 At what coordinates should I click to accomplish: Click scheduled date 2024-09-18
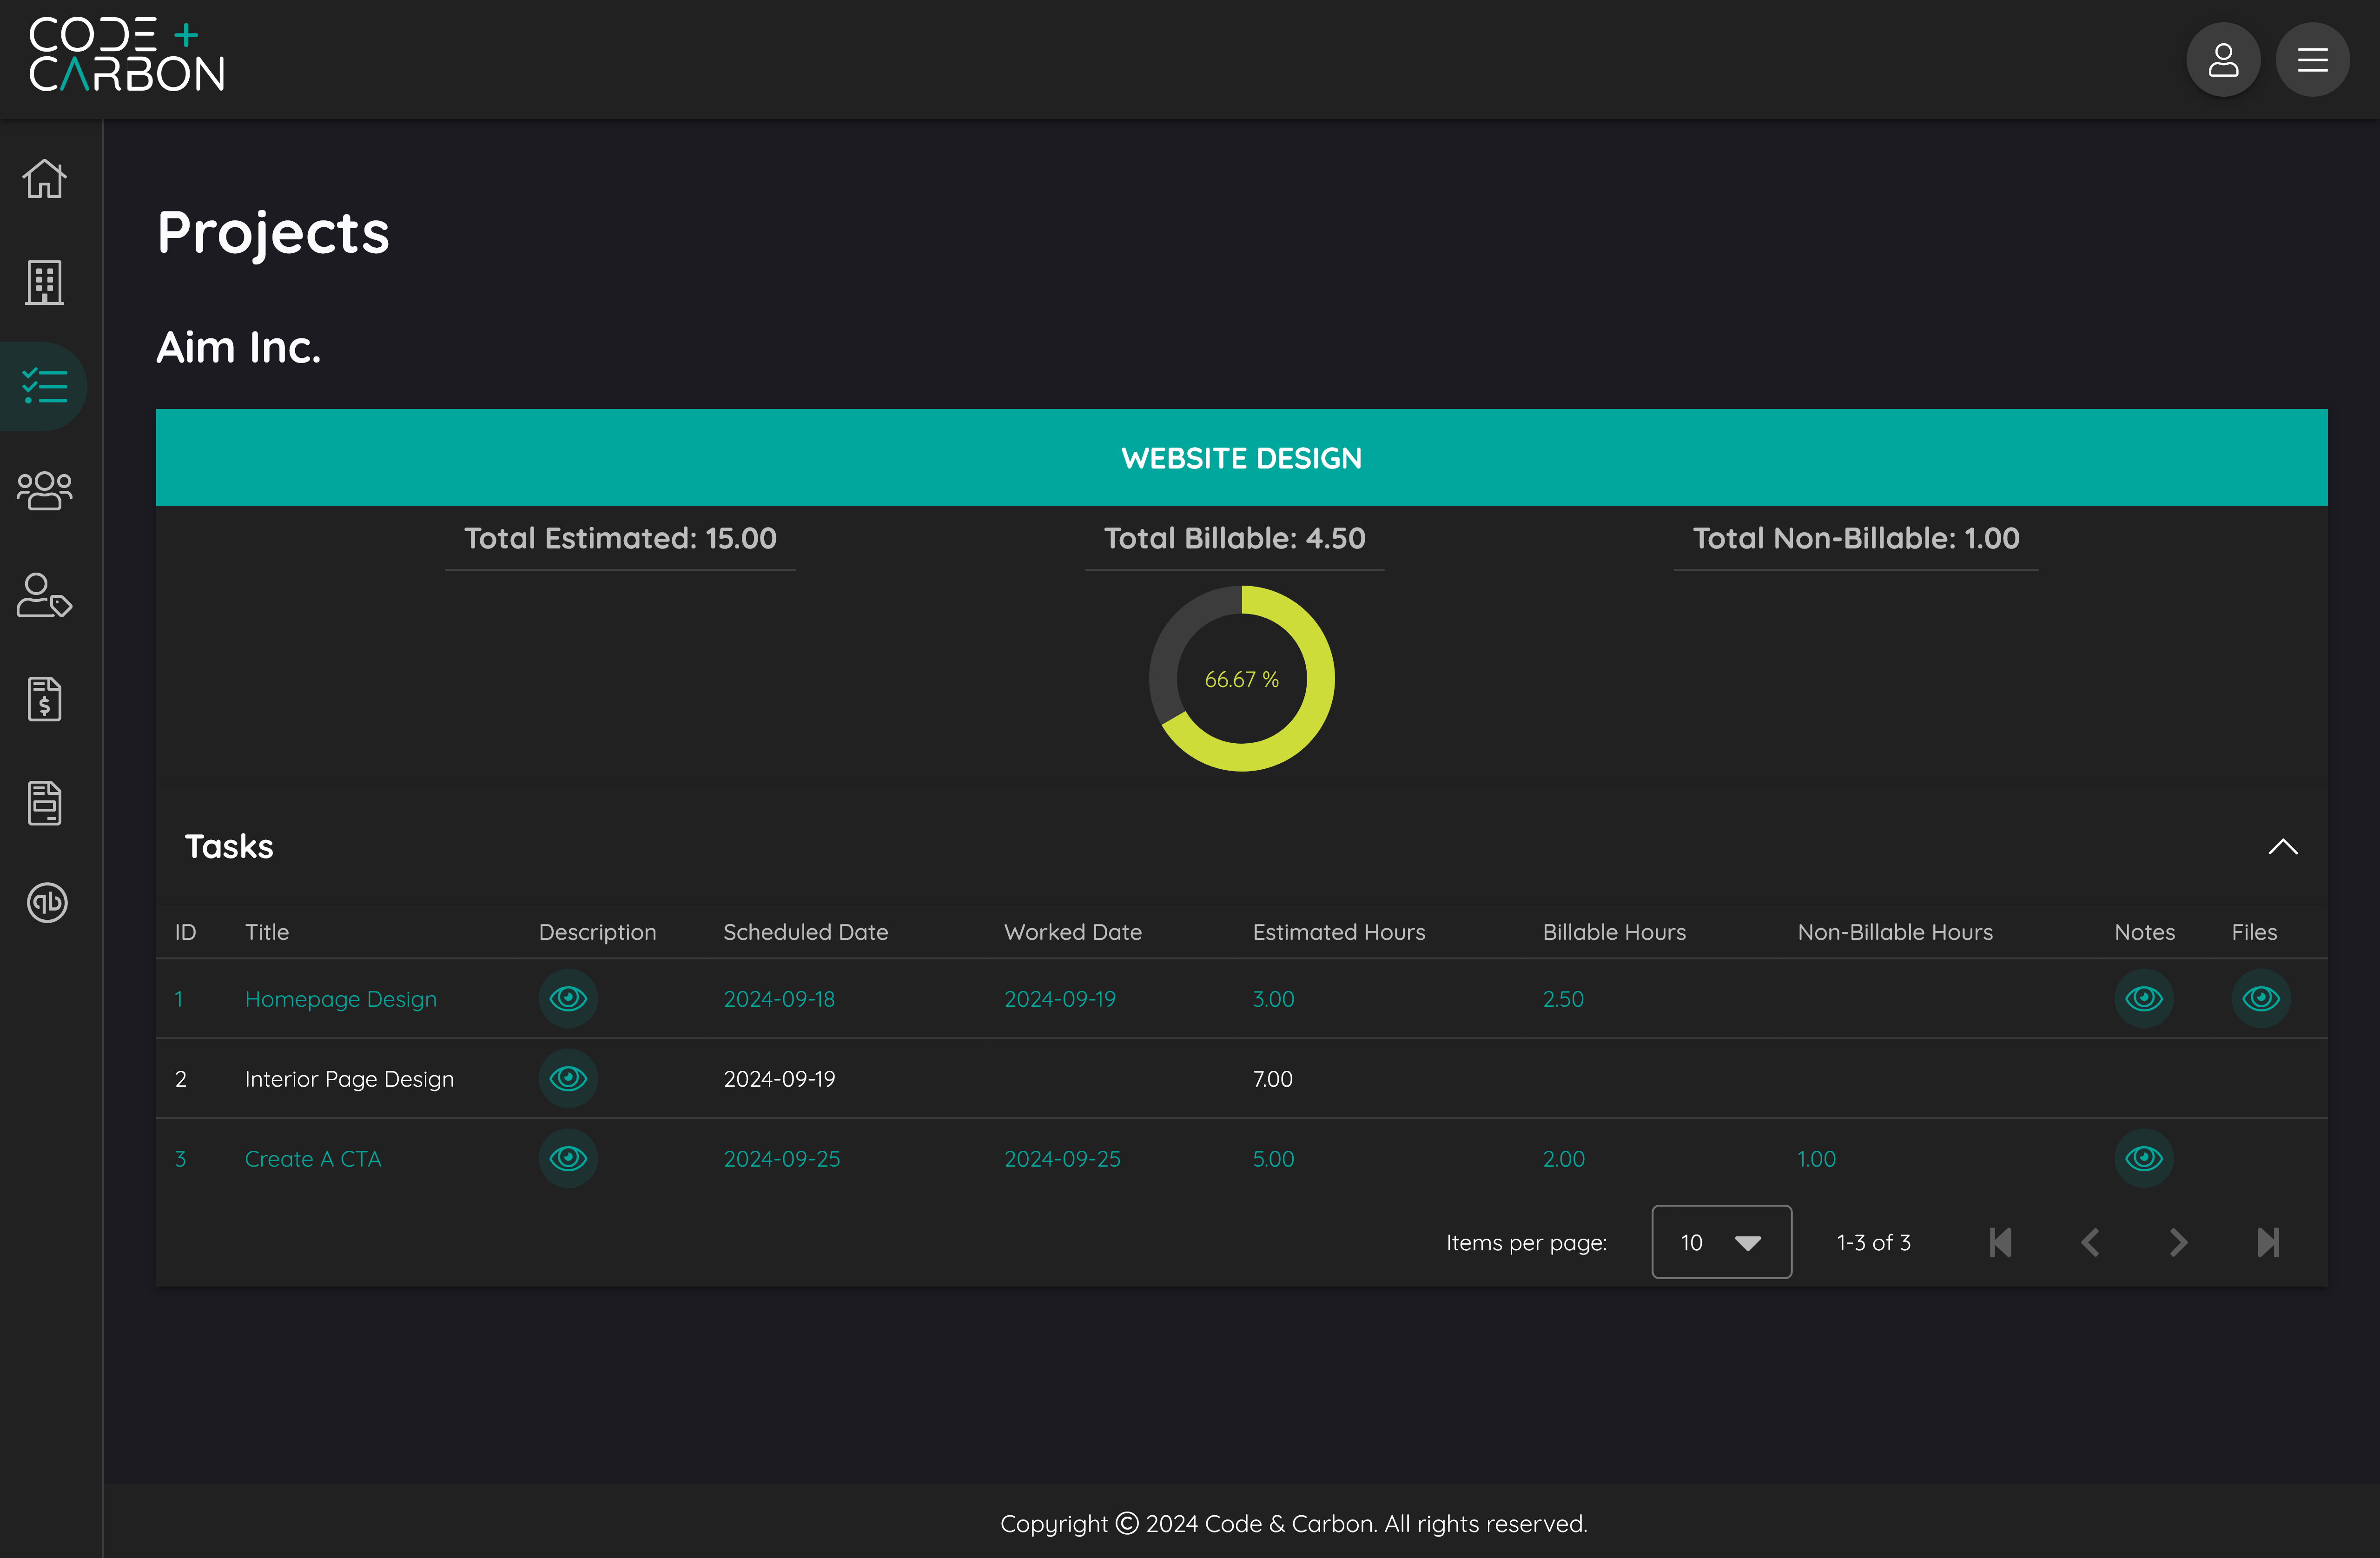pyautogui.click(x=779, y=999)
